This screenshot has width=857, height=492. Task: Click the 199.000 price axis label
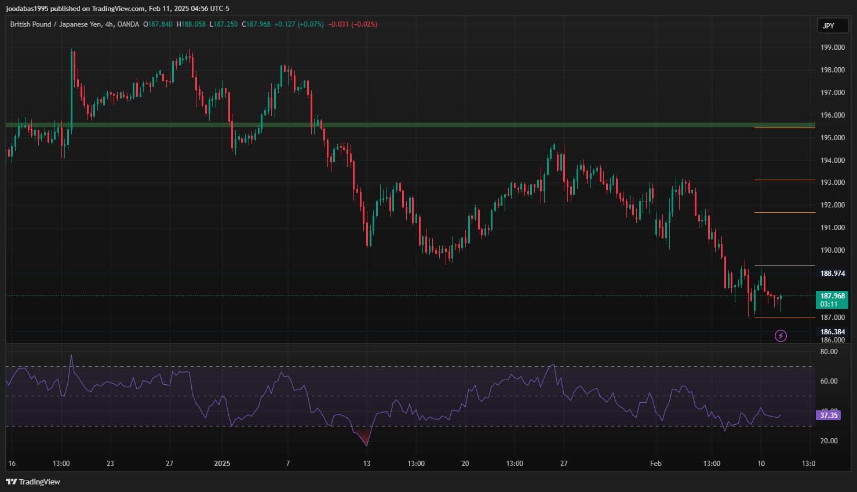tap(832, 48)
